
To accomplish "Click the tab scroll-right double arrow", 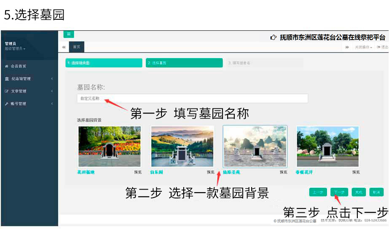I will [347, 47].
